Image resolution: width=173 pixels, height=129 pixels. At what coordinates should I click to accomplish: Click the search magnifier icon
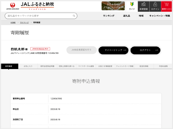click(x=74, y=16)
